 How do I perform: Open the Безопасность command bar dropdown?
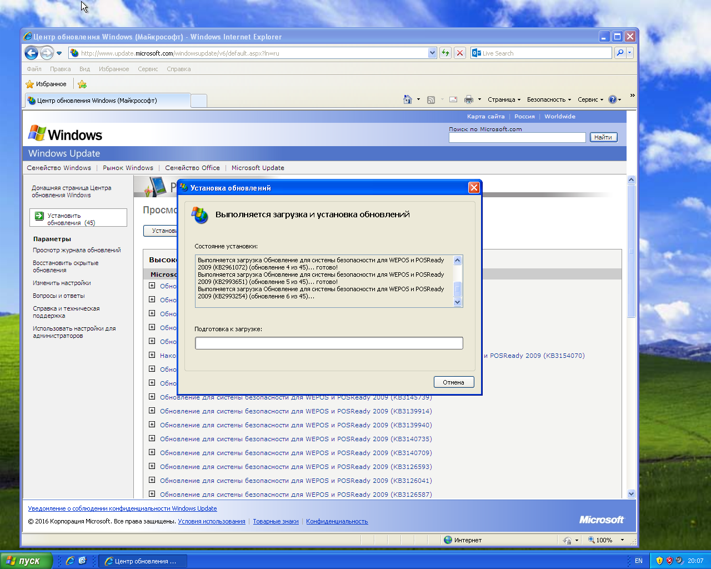coord(549,99)
